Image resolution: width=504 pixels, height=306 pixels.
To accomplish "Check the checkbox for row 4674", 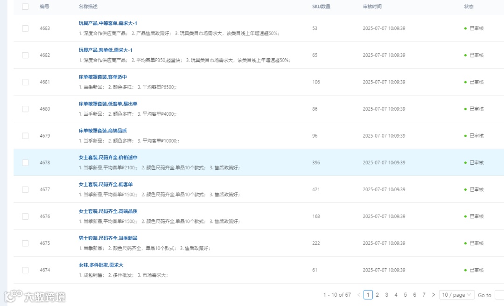I will (25, 270).
